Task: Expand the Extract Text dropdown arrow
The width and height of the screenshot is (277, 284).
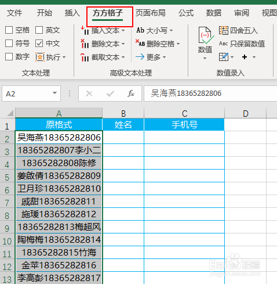Action: pyautogui.click(x=123, y=57)
